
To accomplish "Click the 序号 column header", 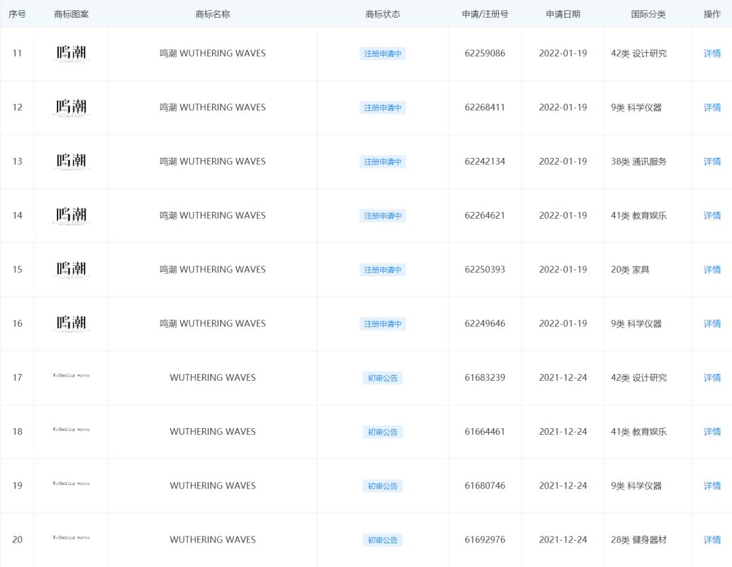I will (x=17, y=14).
